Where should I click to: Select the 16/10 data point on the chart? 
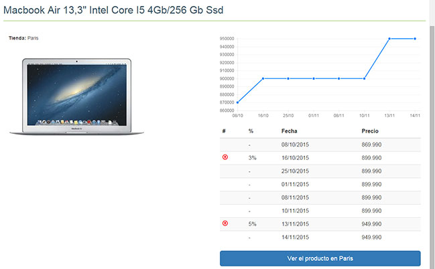(263, 78)
